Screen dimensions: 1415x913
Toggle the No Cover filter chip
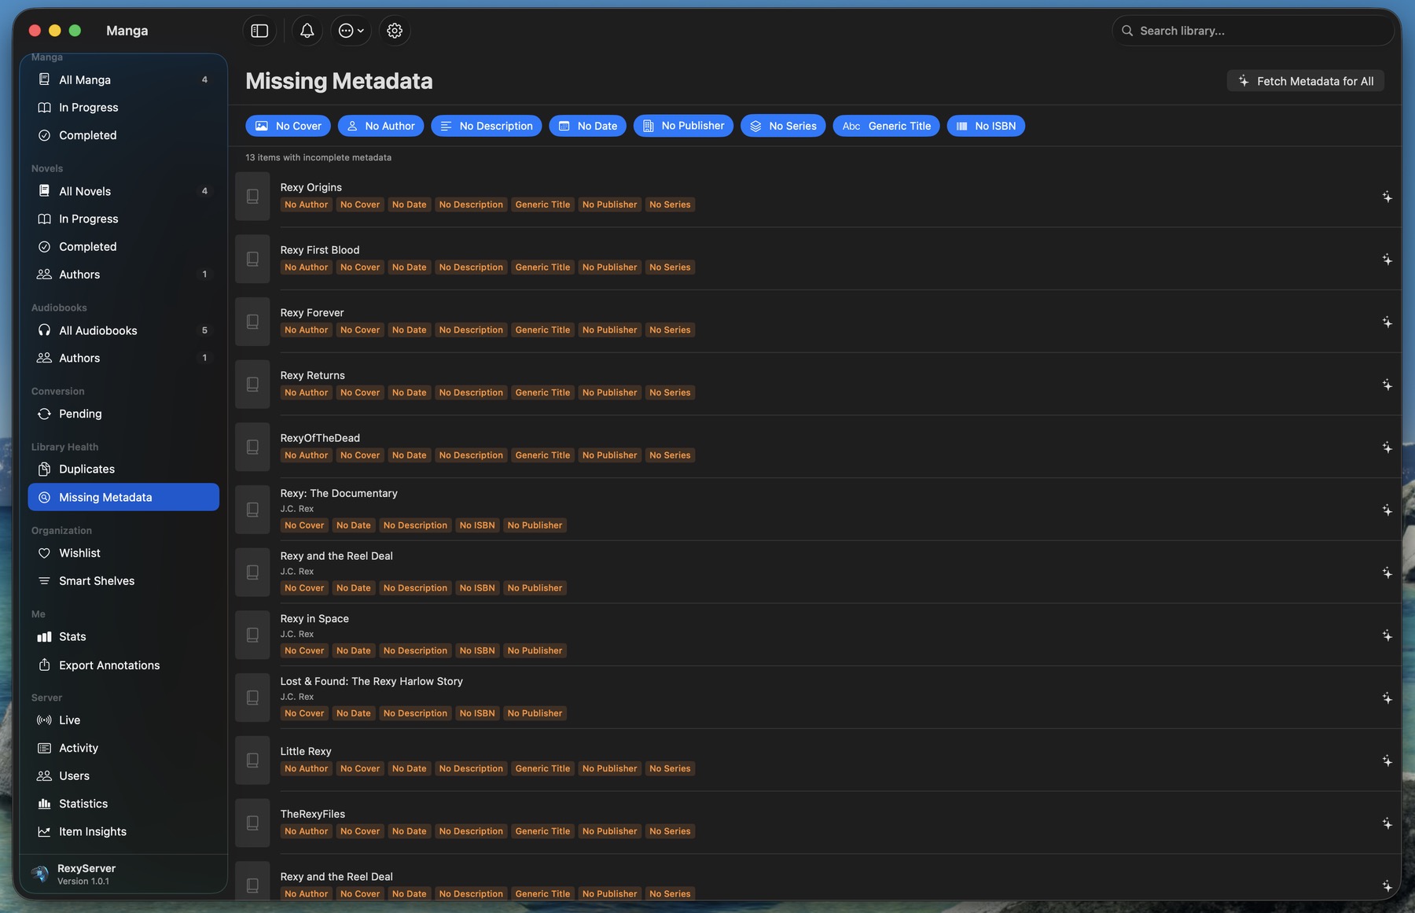[x=288, y=126]
